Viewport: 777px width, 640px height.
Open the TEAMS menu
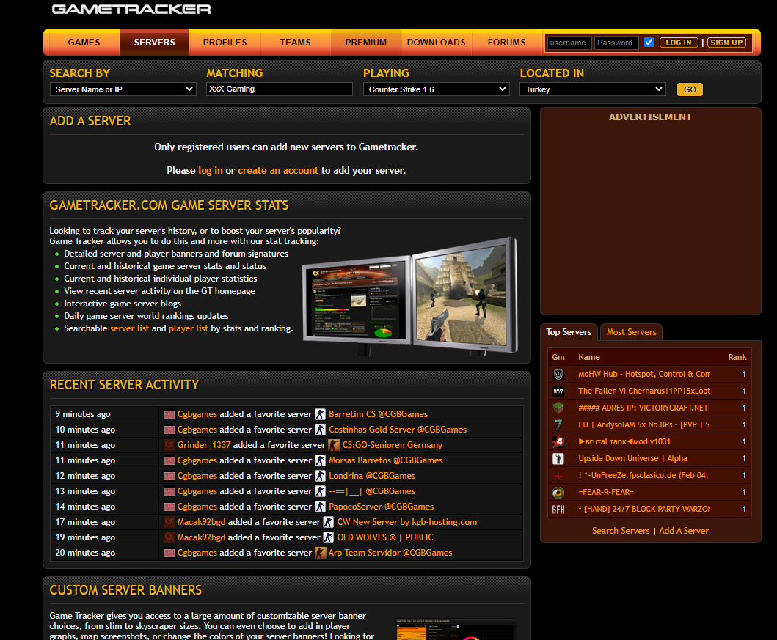pos(296,43)
